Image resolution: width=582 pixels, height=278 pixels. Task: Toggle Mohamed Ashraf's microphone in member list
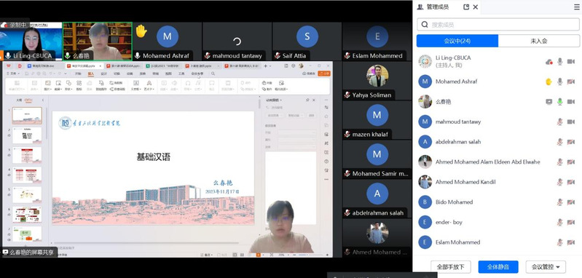[x=559, y=82]
